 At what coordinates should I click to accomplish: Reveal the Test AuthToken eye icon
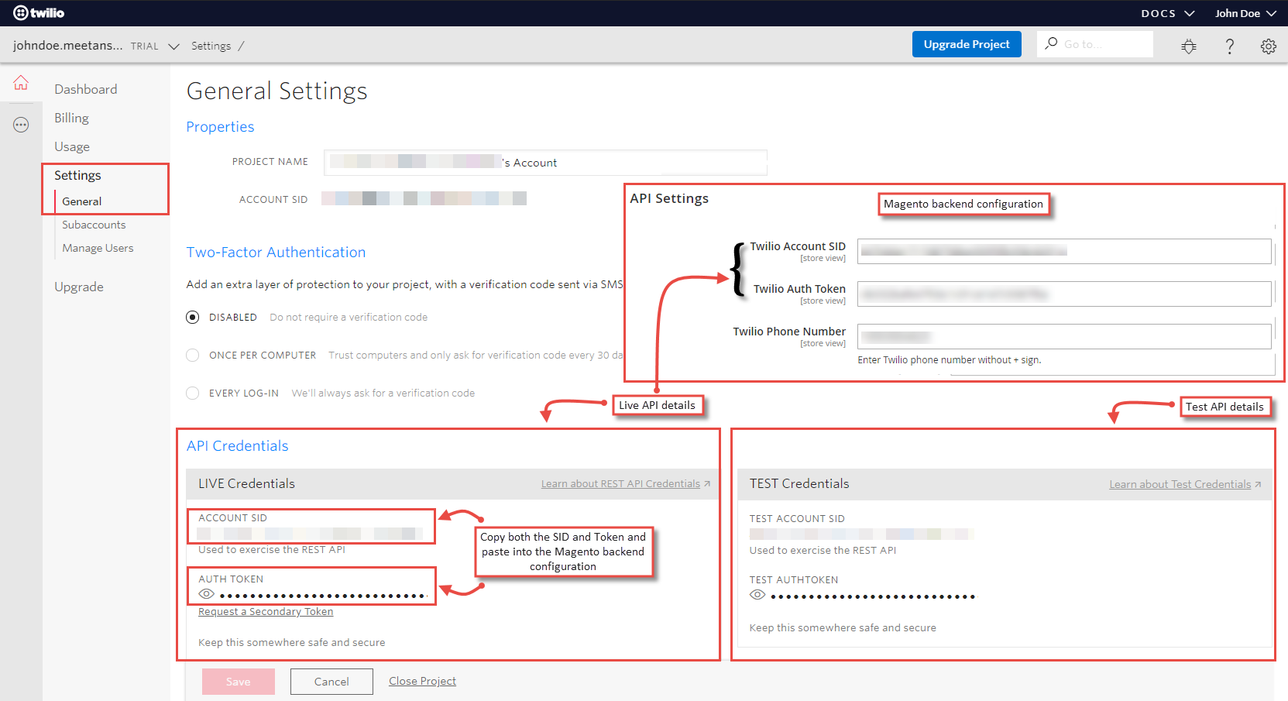click(757, 595)
